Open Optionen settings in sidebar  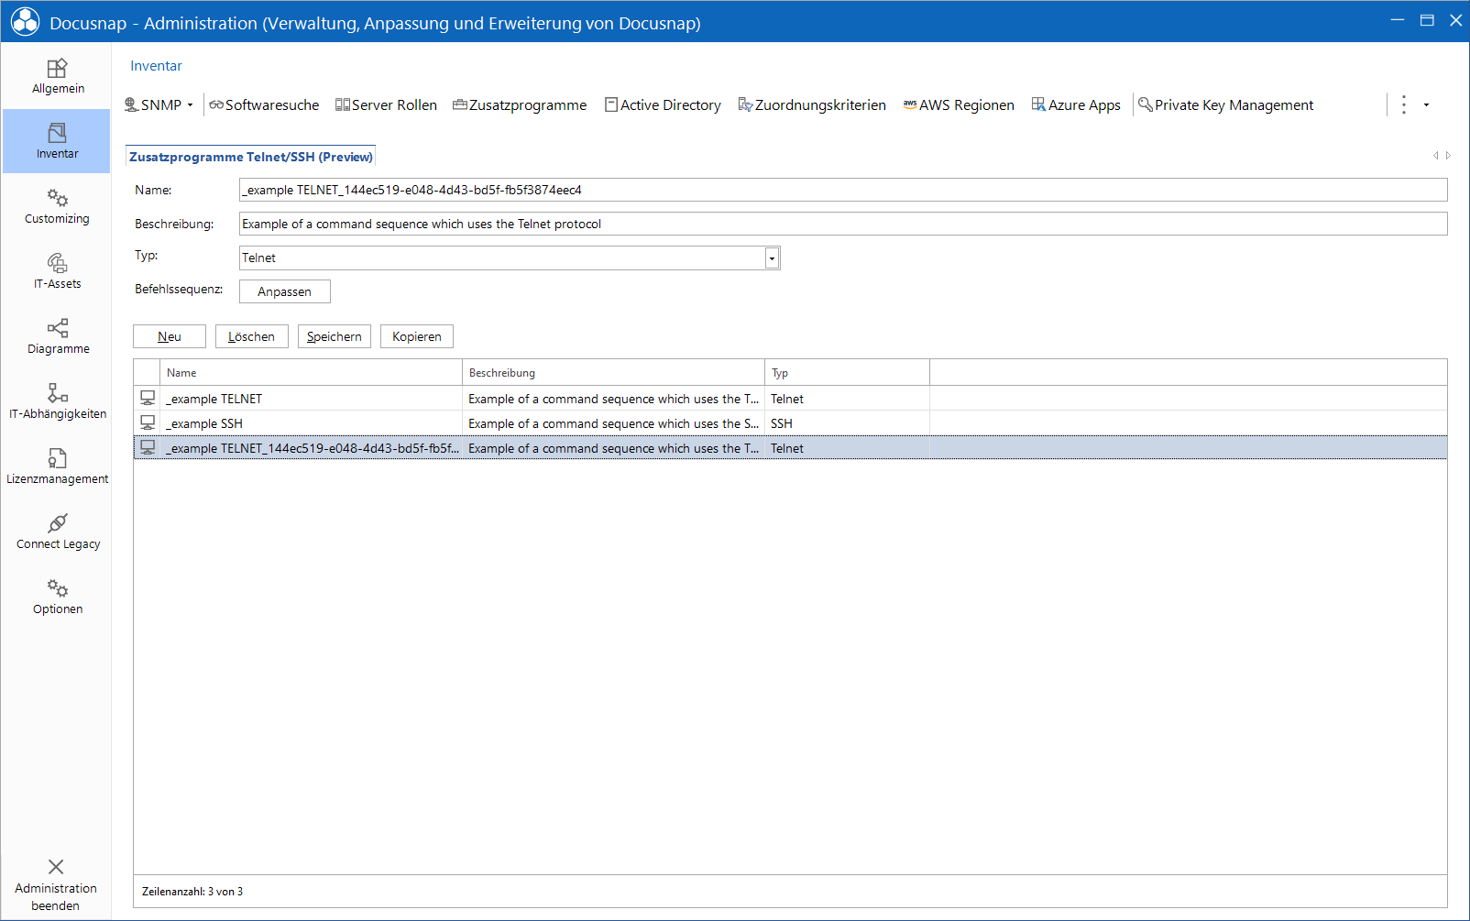57,597
